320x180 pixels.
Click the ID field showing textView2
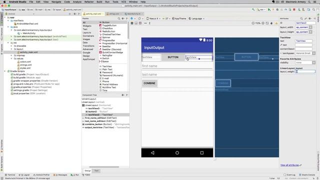[305, 23]
